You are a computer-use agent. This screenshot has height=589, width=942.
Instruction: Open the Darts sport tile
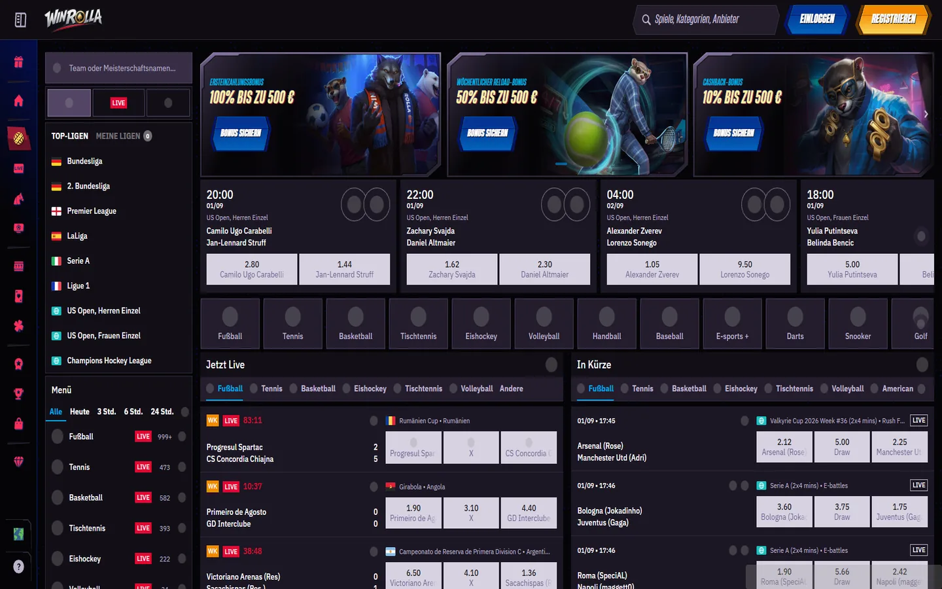tap(795, 323)
